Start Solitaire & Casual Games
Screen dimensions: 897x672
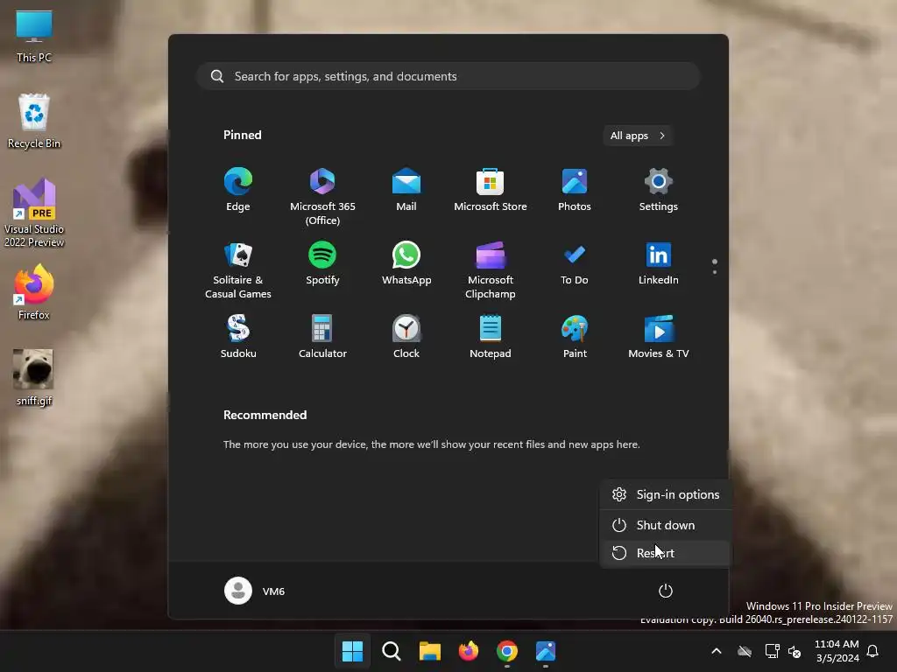click(x=238, y=269)
